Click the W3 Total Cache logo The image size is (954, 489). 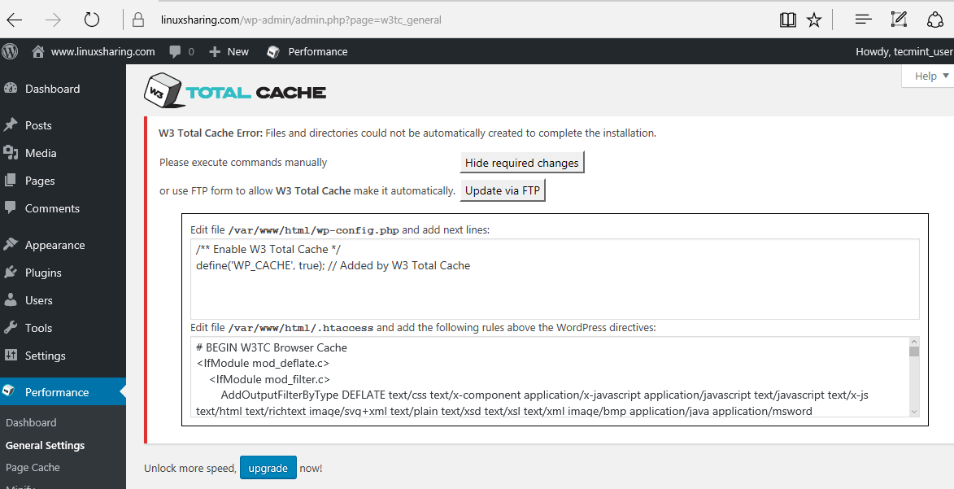235,91
